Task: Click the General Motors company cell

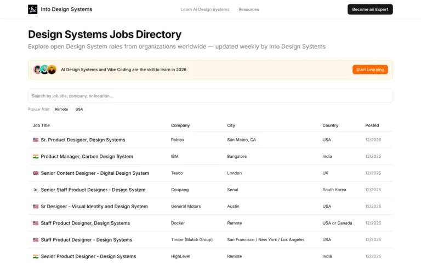Action: tap(186, 207)
